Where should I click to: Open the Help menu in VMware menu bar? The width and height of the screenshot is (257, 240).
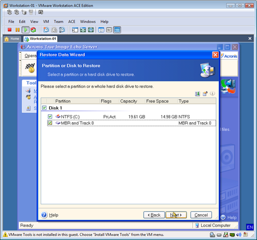[x=104, y=21]
